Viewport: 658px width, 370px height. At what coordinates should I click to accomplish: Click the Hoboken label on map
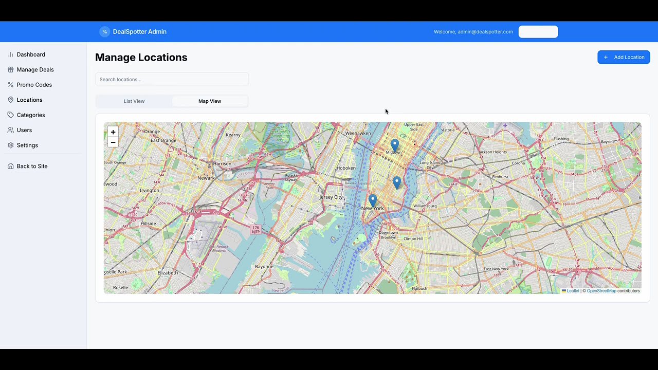(x=346, y=168)
